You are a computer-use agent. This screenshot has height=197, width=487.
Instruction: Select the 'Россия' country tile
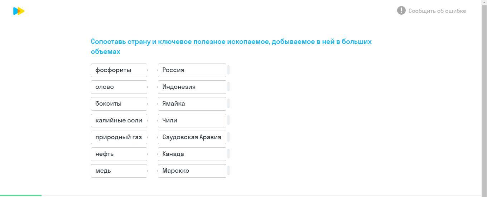[x=192, y=70]
